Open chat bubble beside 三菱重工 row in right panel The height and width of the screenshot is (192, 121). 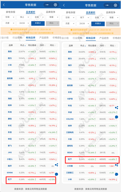[x=116, y=174]
